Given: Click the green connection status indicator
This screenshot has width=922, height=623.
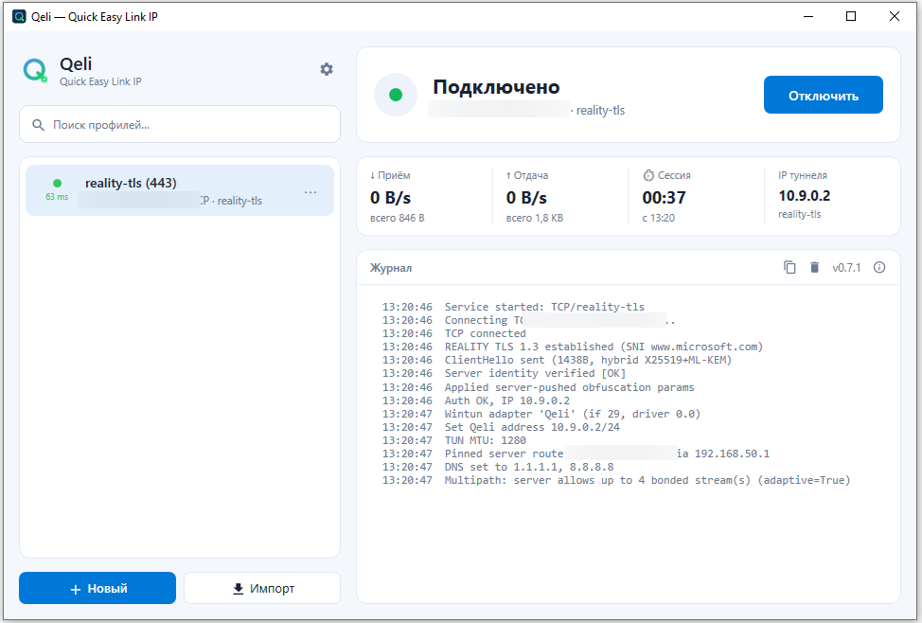Looking at the screenshot, I should (396, 95).
